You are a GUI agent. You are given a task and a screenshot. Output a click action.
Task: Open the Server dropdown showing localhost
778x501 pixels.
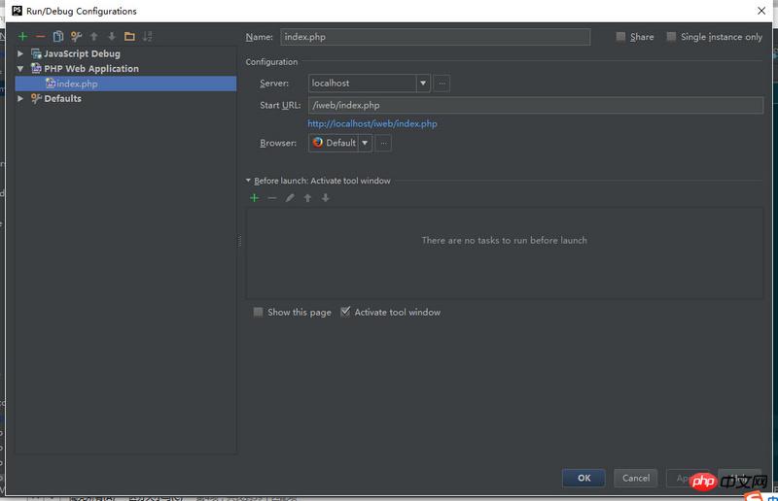click(x=423, y=83)
